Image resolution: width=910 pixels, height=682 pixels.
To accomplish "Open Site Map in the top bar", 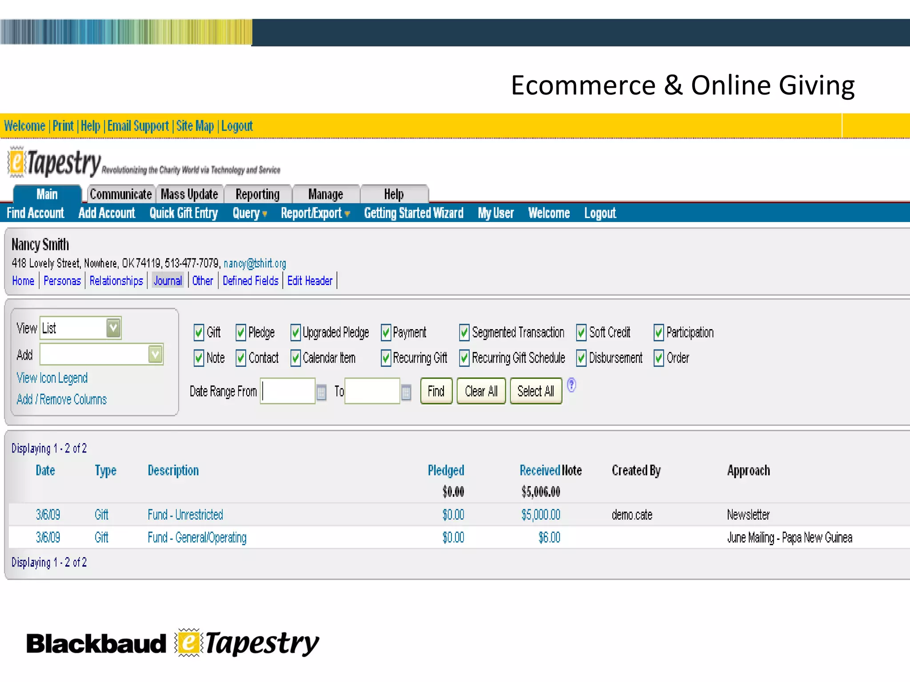I will pyautogui.click(x=195, y=126).
